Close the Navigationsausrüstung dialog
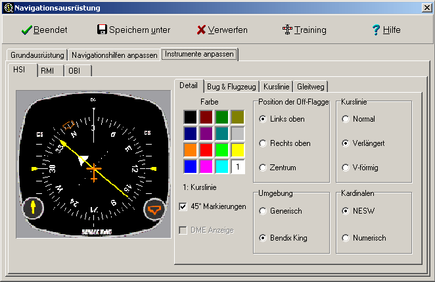The height and width of the screenshot is (282, 435). [426, 8]
